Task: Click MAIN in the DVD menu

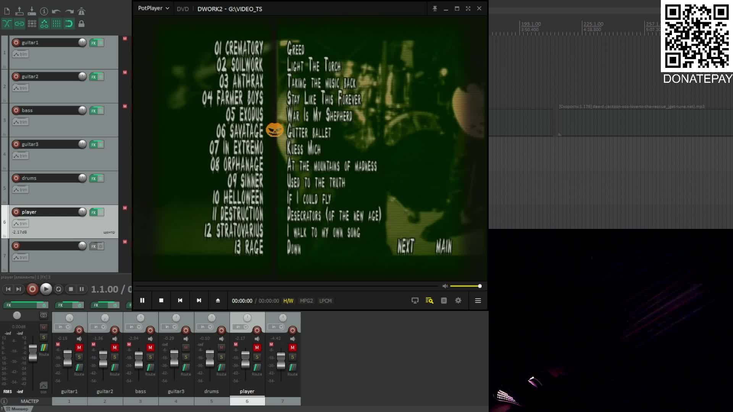Action: [444, 246]
